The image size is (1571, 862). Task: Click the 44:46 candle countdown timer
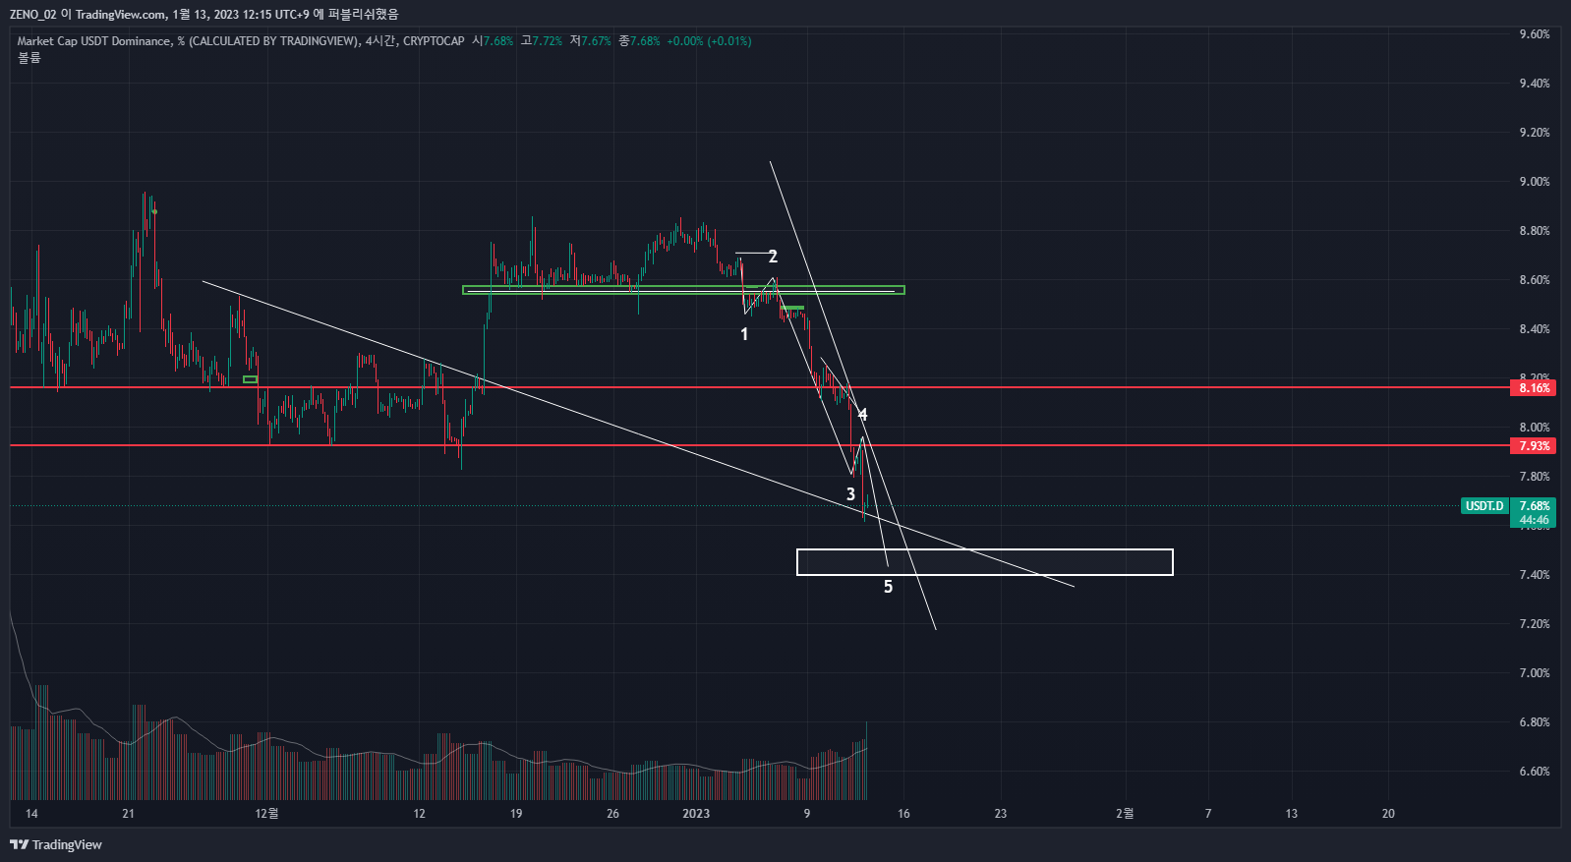[x=1534, y=520]
